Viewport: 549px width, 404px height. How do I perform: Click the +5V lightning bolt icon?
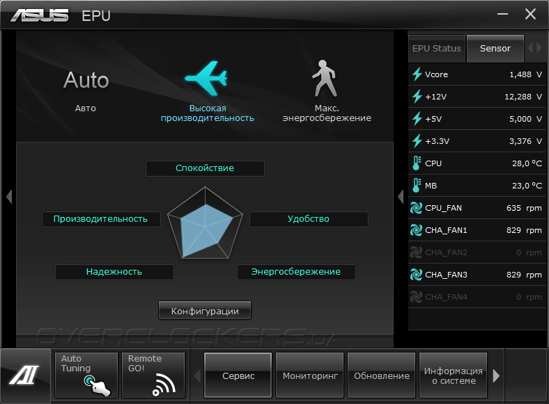coord(417,119)
